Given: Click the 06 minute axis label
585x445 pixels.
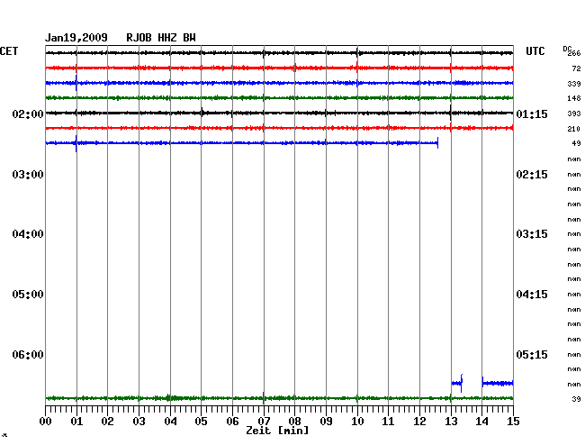Looking at the screenshot, I should click(x=232, y=421).
